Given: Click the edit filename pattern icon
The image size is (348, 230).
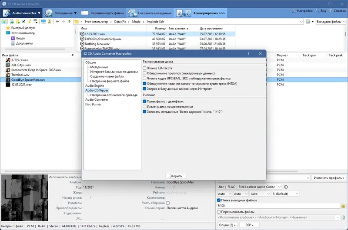Looking at the screenshot, I should coord(343,217).
